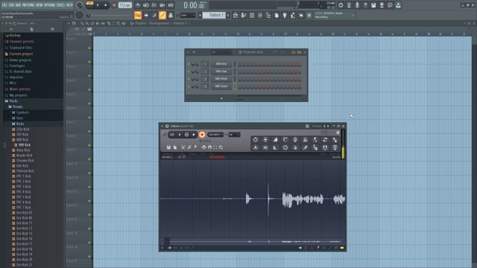The height and width of the screenshot is (268, 477).
Task: Mute the 808 Kick channel green LED
Action: tap(189, 64)
